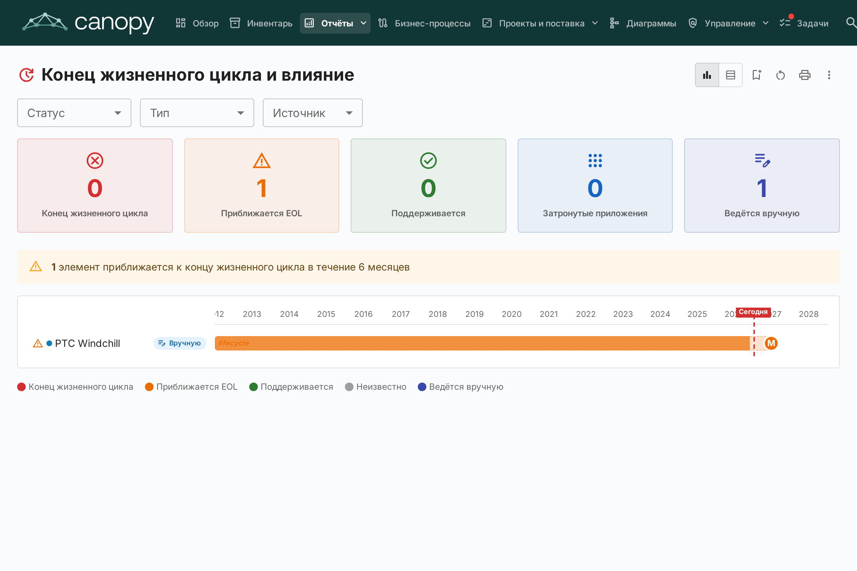Open the Задачи task list
This screenshot has height=571, width=857.
[x=804, y=23]
